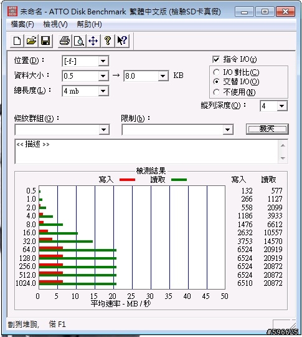Open About question mark icon
The height and width of the screenshot is (337, 302).
point(108,41)
